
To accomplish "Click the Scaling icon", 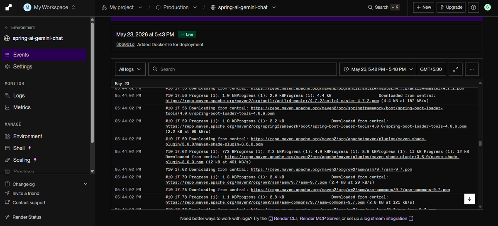I will point(7,160).
